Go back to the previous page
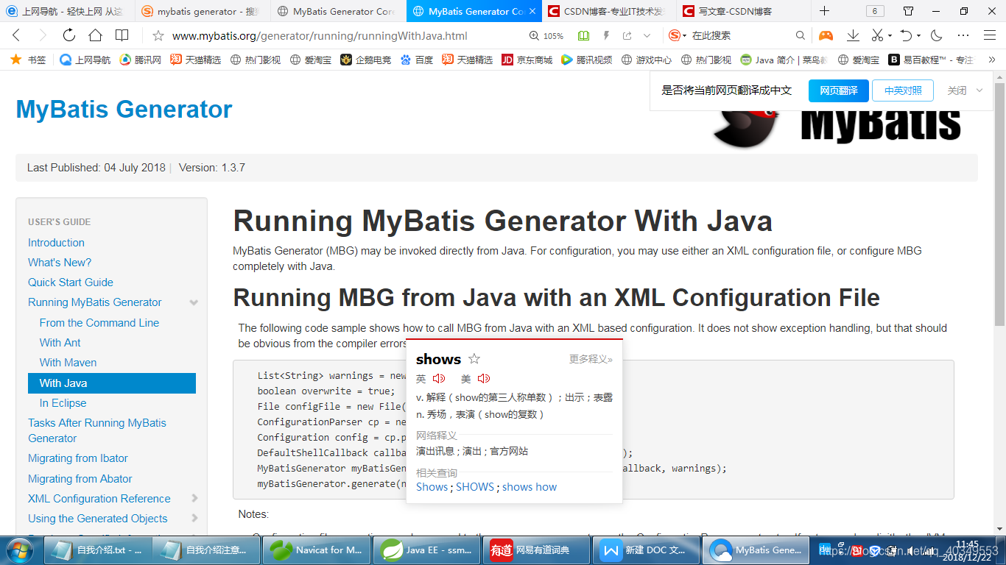1006x565 pixels. [17, 35]
